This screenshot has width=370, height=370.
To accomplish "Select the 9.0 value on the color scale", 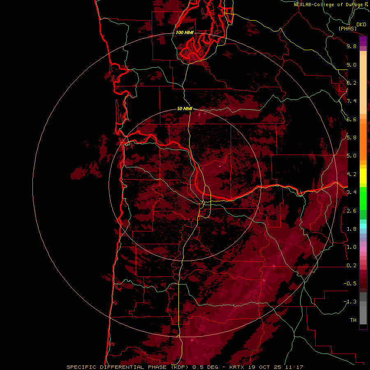I will [351, 65].
